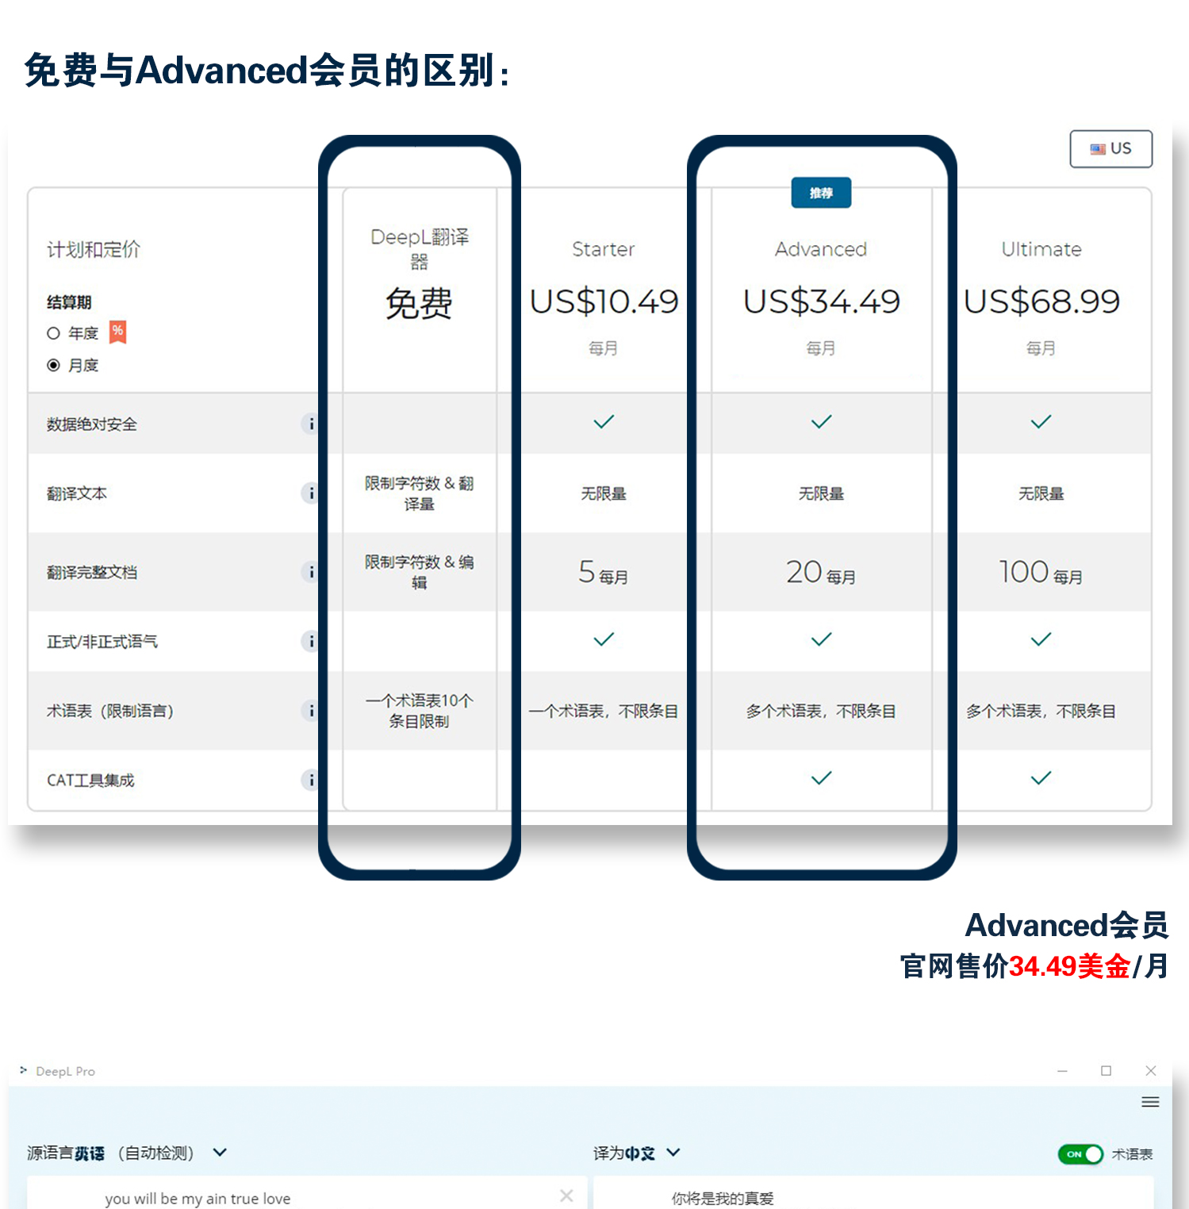This screenshot has height=1209, width=1189.
Task: Select the 年度 billing period radio
Action: (x=53, y=333)
